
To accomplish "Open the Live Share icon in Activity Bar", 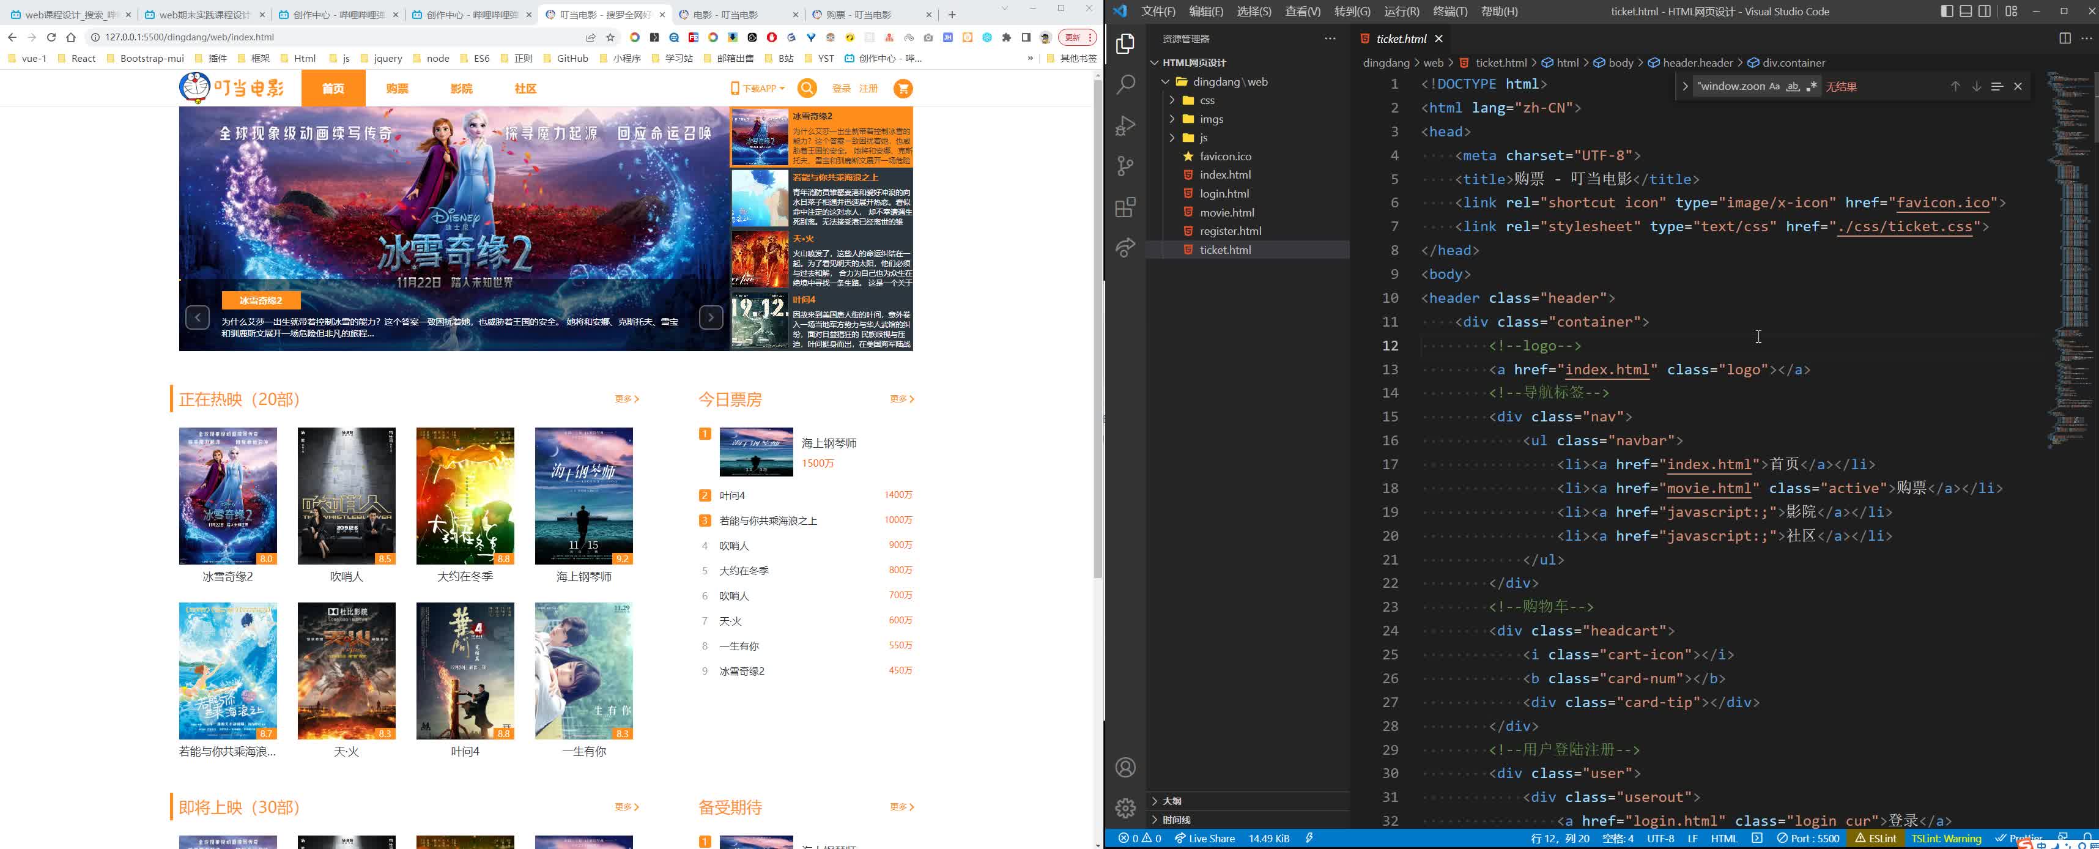I will pyautogui.click(x=1125, y=248).
